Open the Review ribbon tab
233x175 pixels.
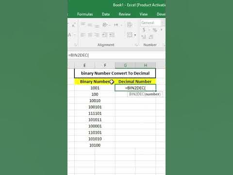coord(125,14)
